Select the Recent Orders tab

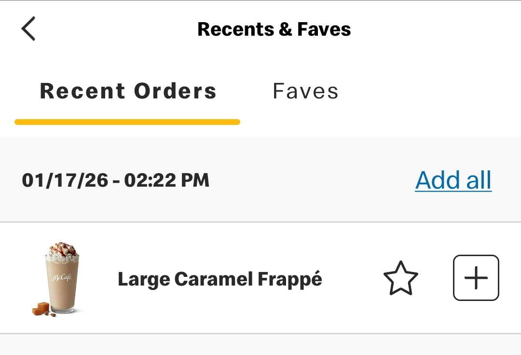[128, 91]
